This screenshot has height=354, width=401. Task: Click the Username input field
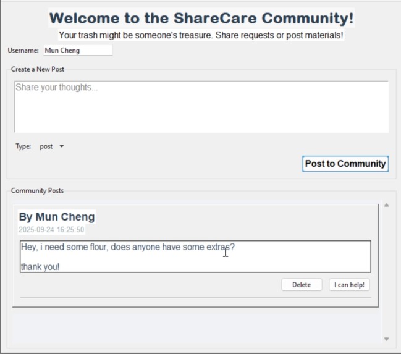[x=78, y=51]
